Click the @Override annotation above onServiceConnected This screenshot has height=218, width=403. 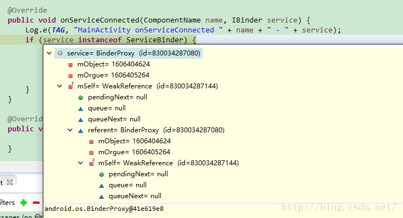click(27, 10)
